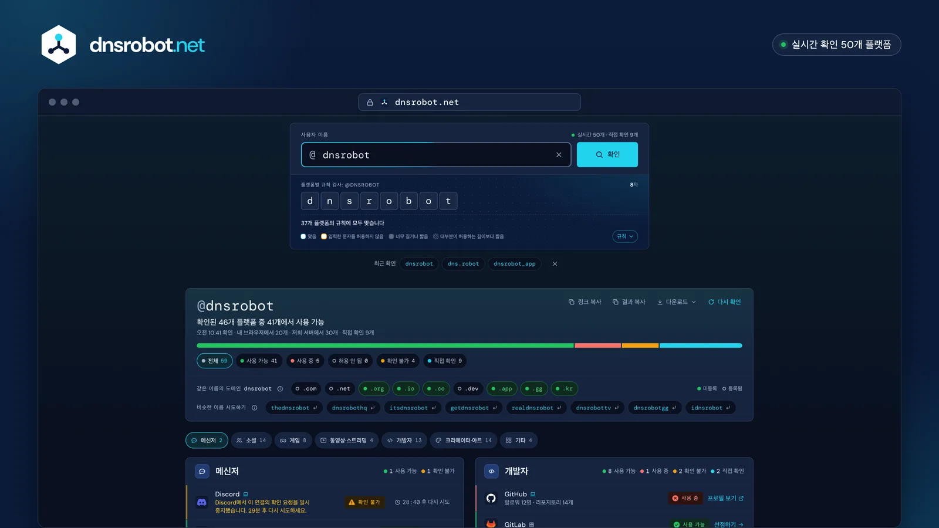This screenshot has height=528, width=939.
Task: Toggle the 사용 중 5 filter chip
Action: [305, 361]
